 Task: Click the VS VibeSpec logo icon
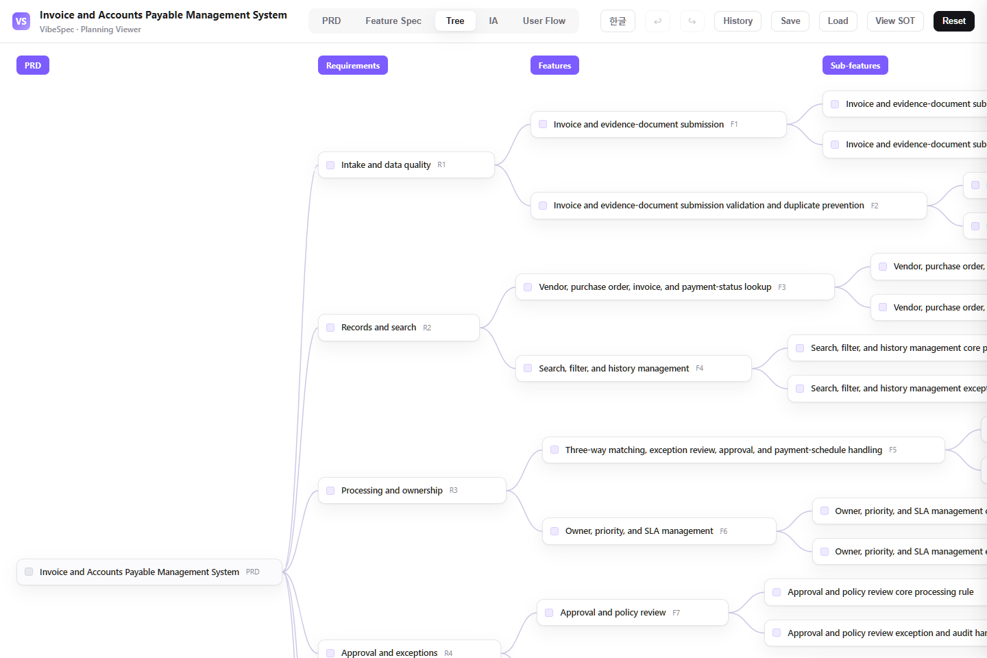(21, 21)
